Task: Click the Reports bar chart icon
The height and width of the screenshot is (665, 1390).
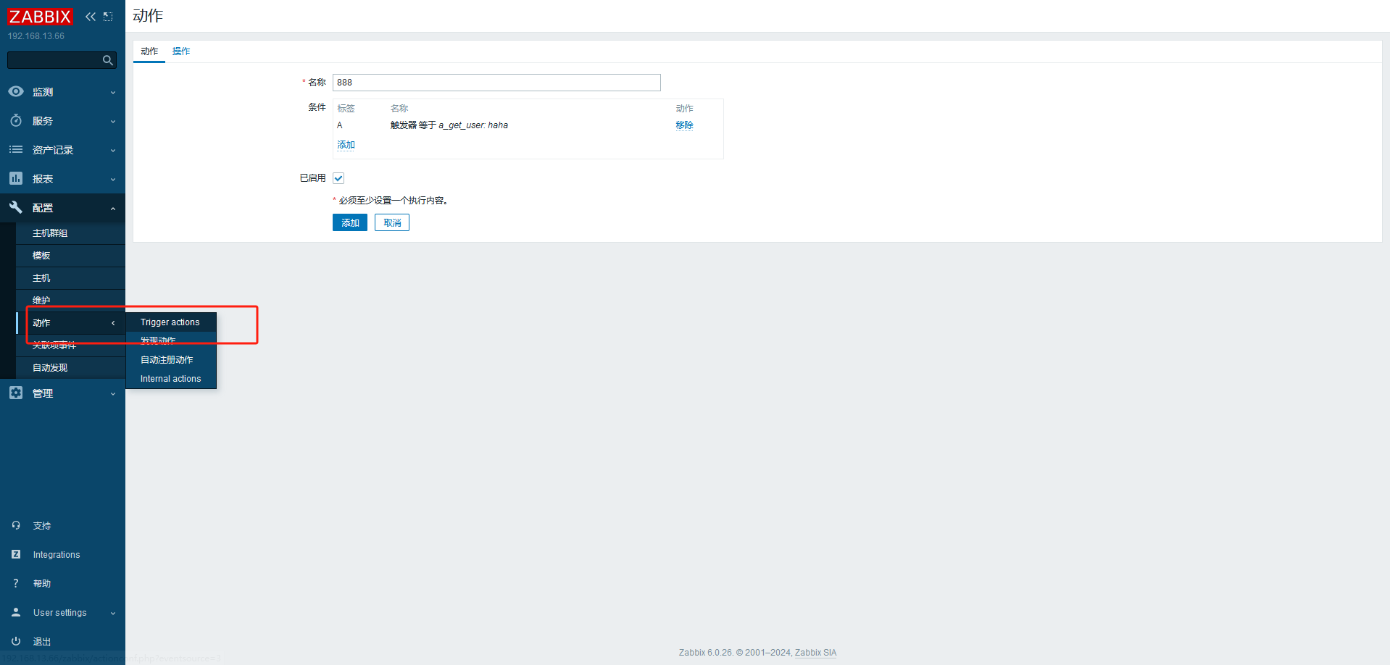Action: pyautogui.click(x=16, y=179)
